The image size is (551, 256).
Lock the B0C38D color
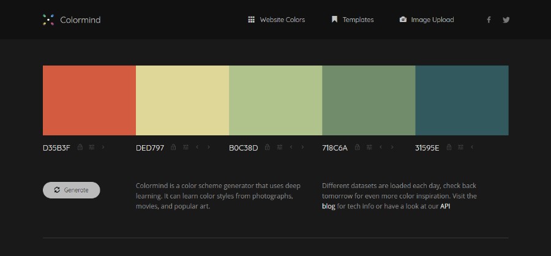click(267, 147)
